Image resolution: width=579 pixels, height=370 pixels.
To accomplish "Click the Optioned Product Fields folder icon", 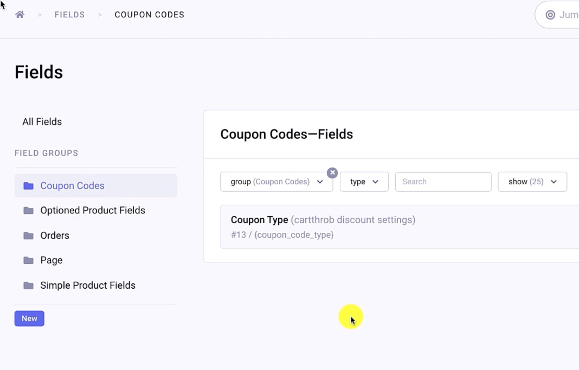I will click(x=28, y=211).
